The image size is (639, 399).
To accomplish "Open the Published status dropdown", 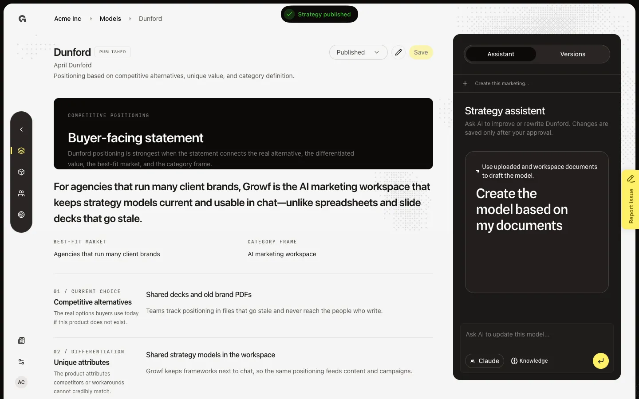I will click(358, 52).
